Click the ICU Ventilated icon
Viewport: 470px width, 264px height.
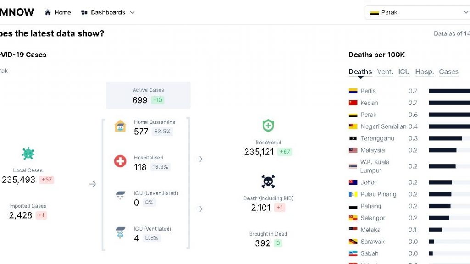click(x=120, y=232)
